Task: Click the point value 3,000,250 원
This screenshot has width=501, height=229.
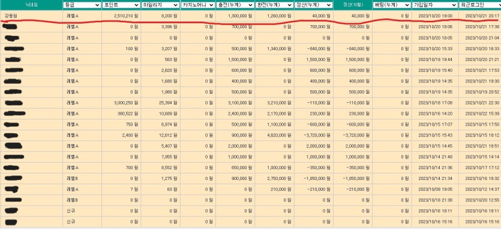Action: coord(125,103)
